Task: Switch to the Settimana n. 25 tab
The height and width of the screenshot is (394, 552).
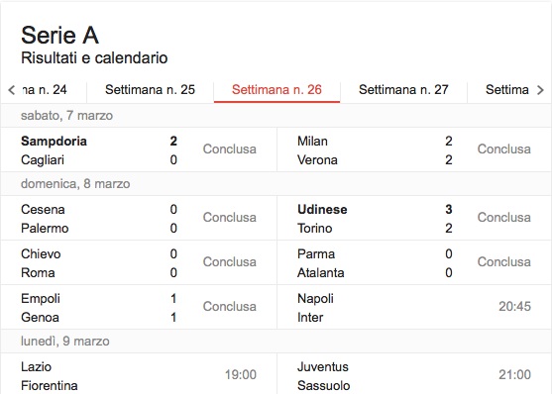Action: coord(150,90)
